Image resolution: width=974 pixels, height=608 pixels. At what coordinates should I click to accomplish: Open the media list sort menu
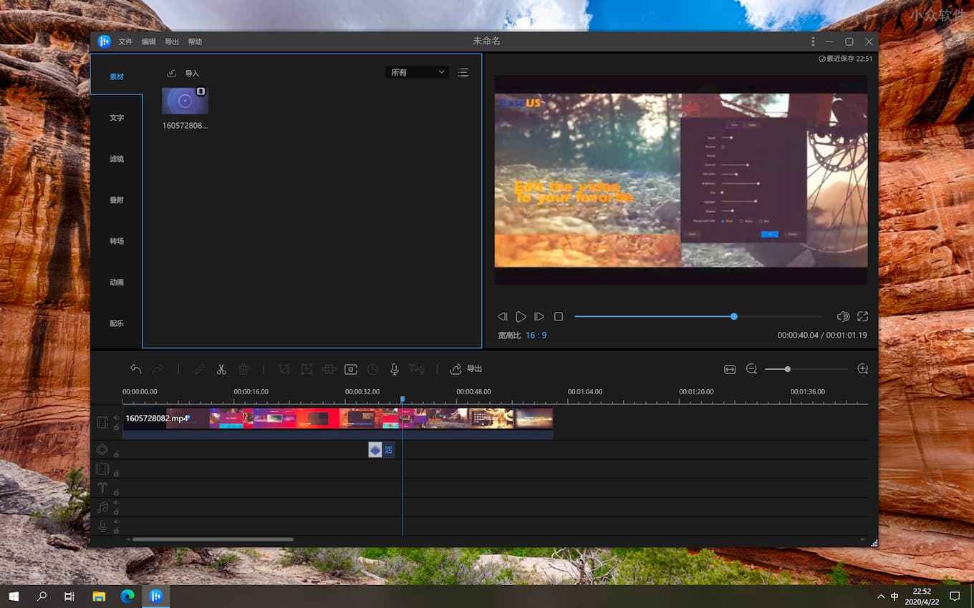[x=463, y=72]
